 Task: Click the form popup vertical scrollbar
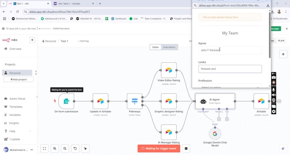(x=270, y=35)
